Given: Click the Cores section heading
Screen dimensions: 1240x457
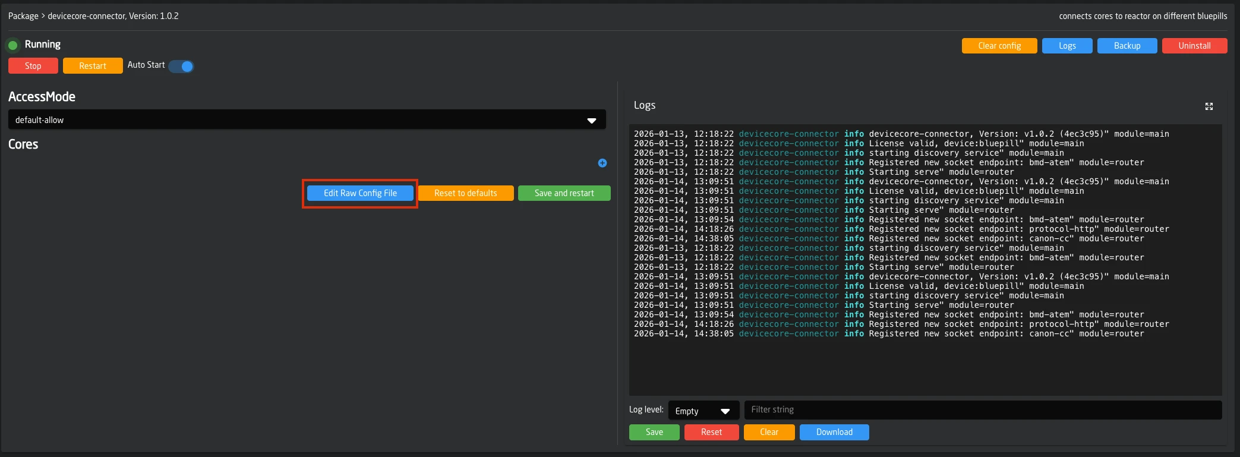Looking at the screenshot, I should (x=23, y=144).
